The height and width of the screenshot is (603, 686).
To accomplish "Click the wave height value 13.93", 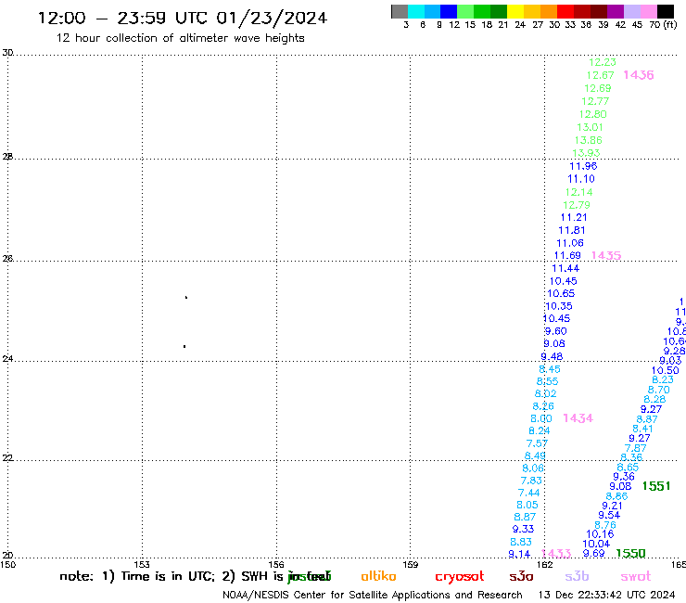I will [586, 153].
